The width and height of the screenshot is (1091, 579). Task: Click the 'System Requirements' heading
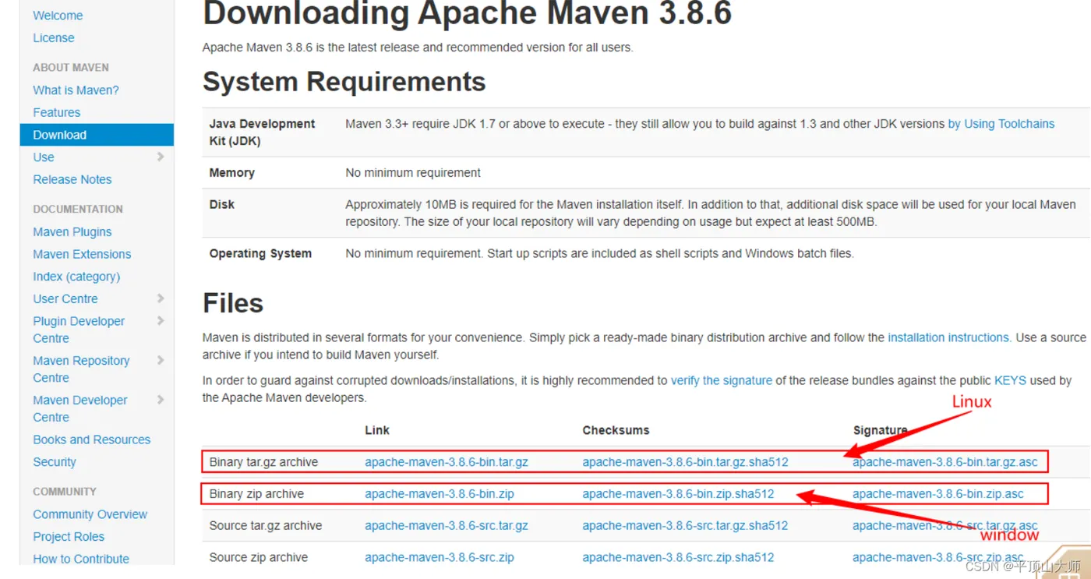pyautogui.click(x=344, y=82)
